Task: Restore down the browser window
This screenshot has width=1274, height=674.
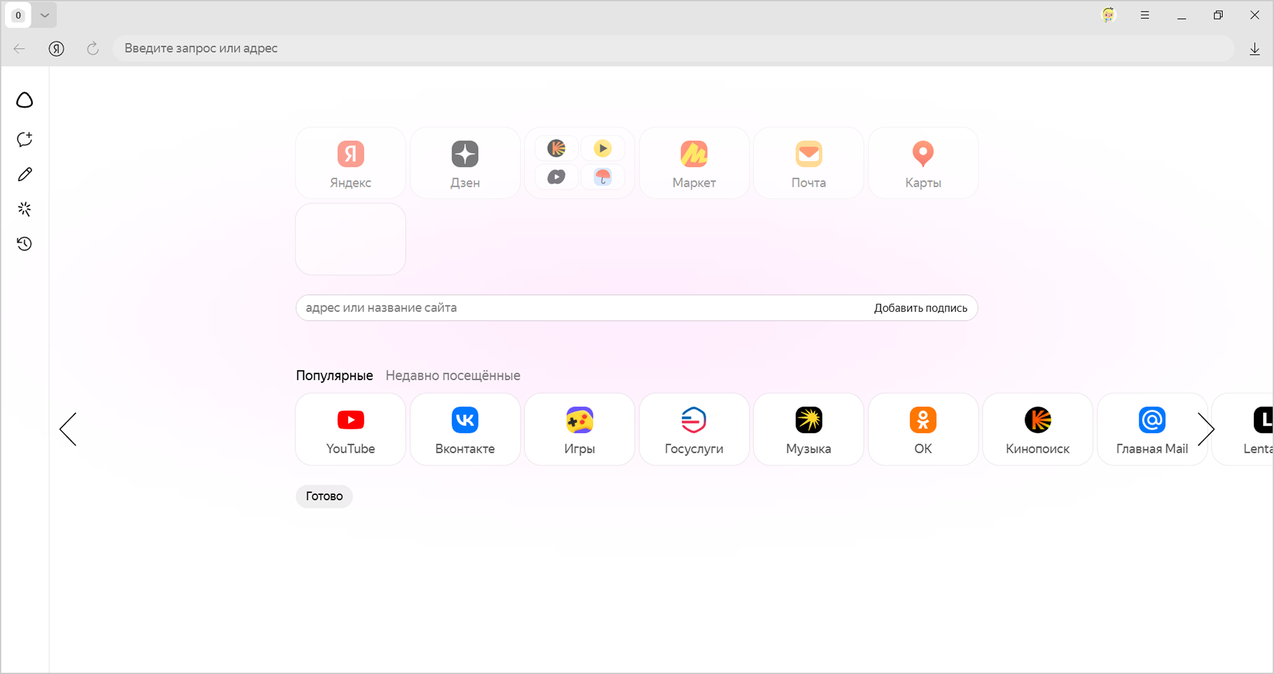Action: (1218, 15)
